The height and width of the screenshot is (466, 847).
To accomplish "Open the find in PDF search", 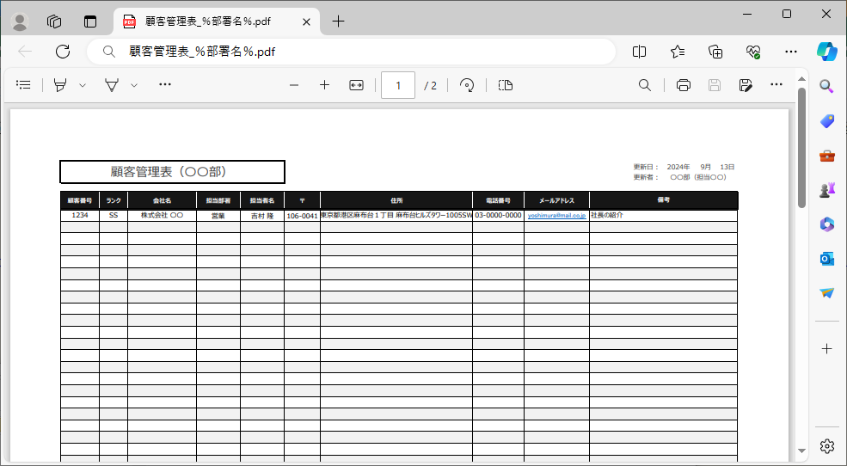I will (644, 85).
